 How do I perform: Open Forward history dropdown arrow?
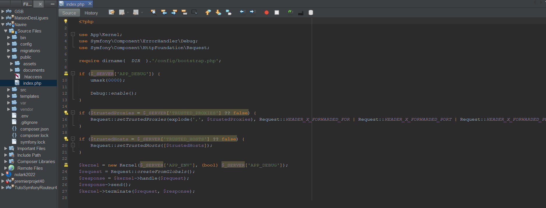tap(142, 12)
